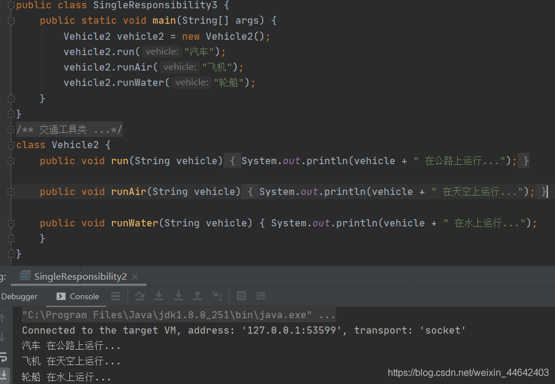Click the SingleResponsibility3 class closing fold marker
This screenshot has width=555, height=384.
[11, 114]
